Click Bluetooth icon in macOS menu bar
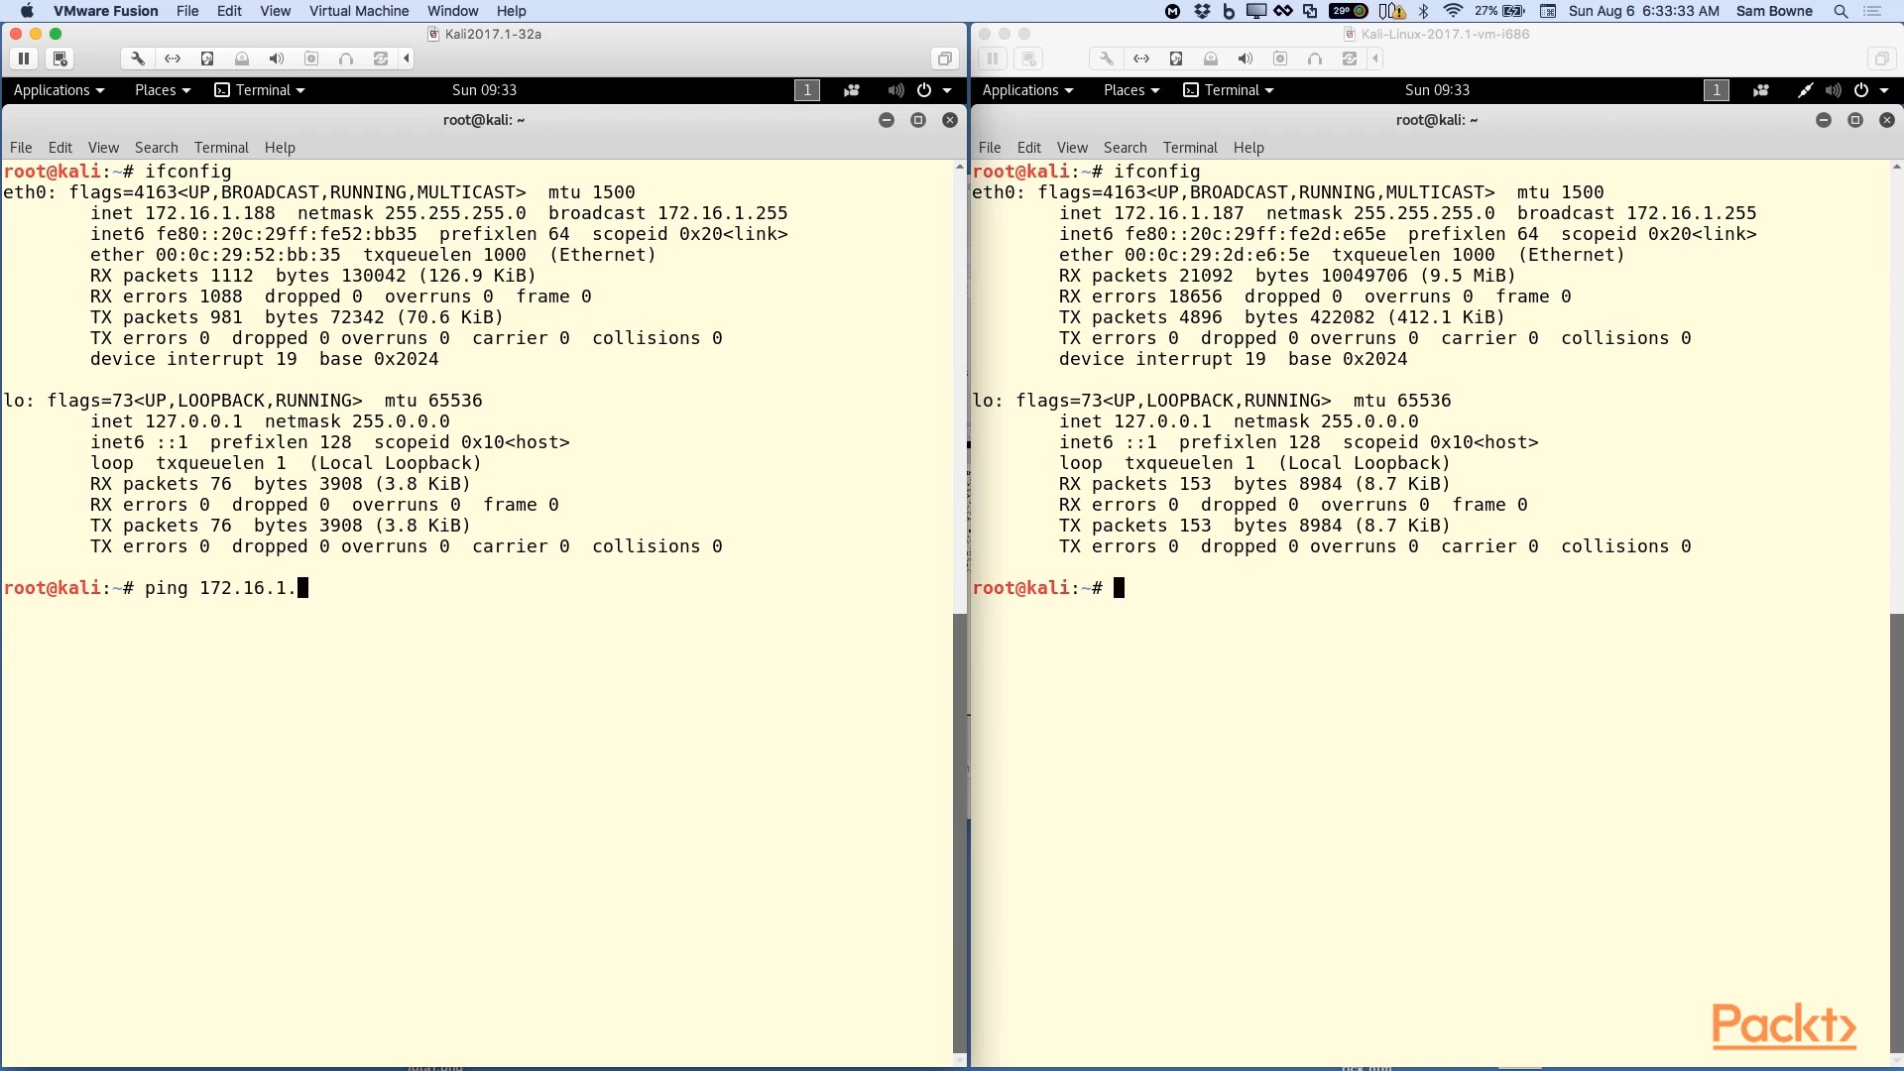Screen dimensions: 1904x1071 point(1424,11)
